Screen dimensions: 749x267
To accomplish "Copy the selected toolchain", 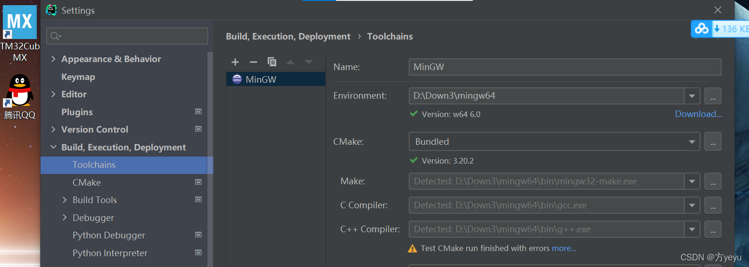I will [x=272, y=62].
